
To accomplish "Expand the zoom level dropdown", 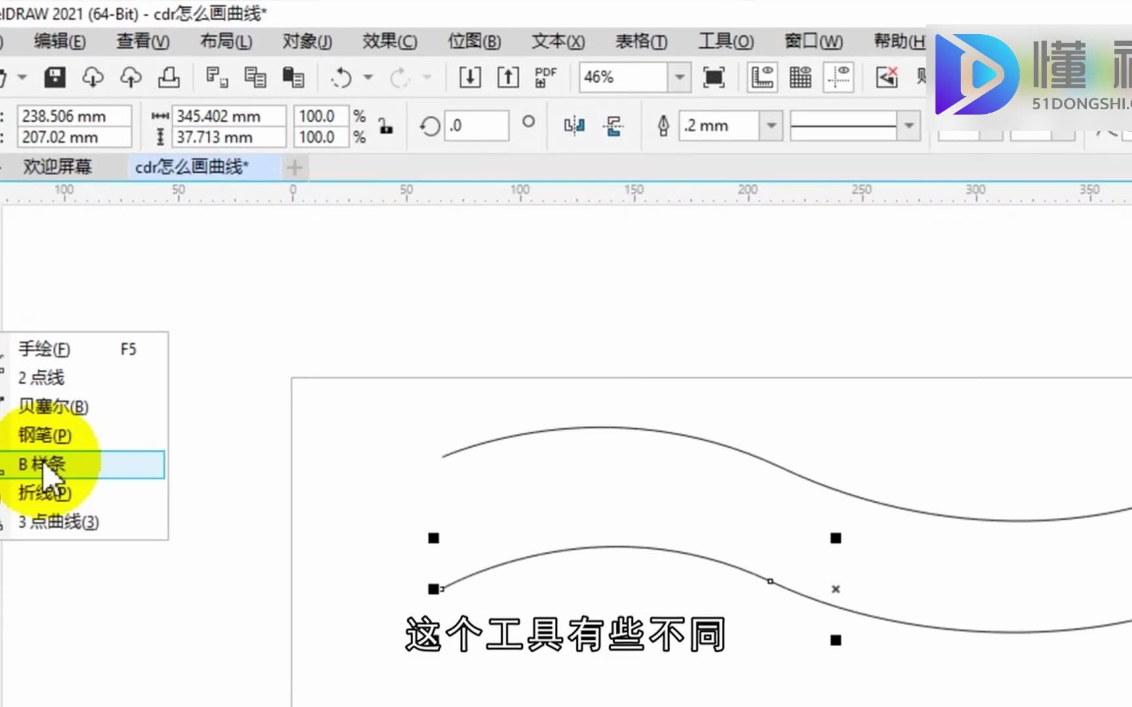I will tap(679, 77).
